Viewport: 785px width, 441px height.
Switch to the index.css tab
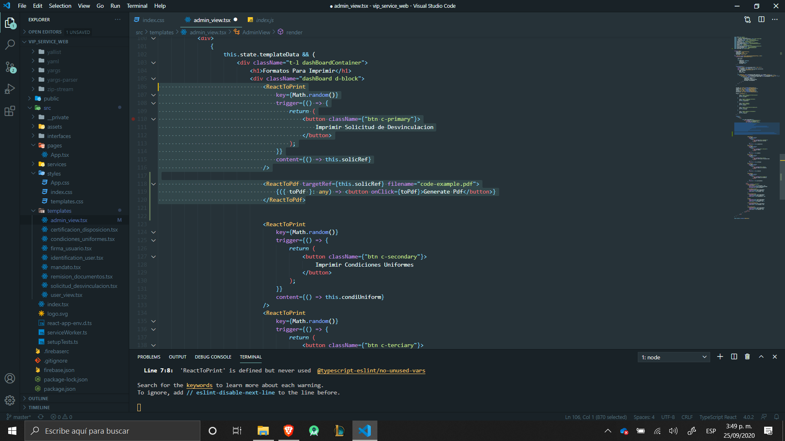[153, 20]
